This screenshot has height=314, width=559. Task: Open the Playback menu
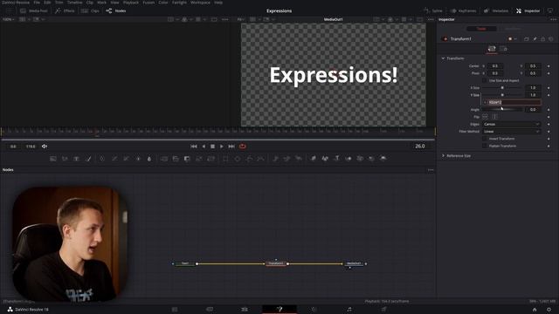point(131,2)
